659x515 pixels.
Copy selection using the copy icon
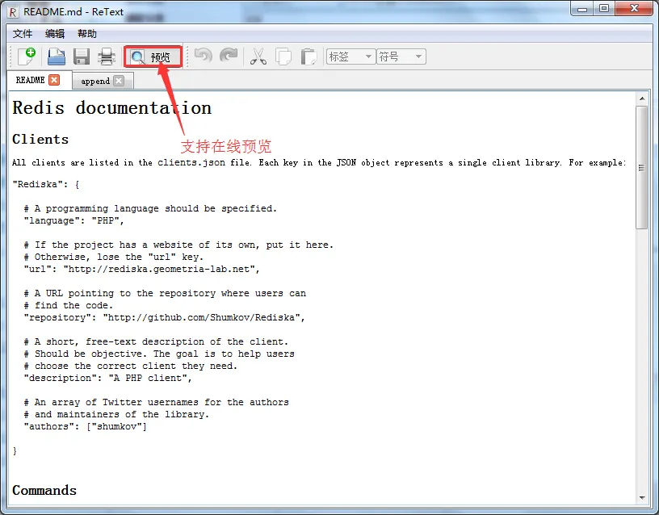(x=283, y=57)
